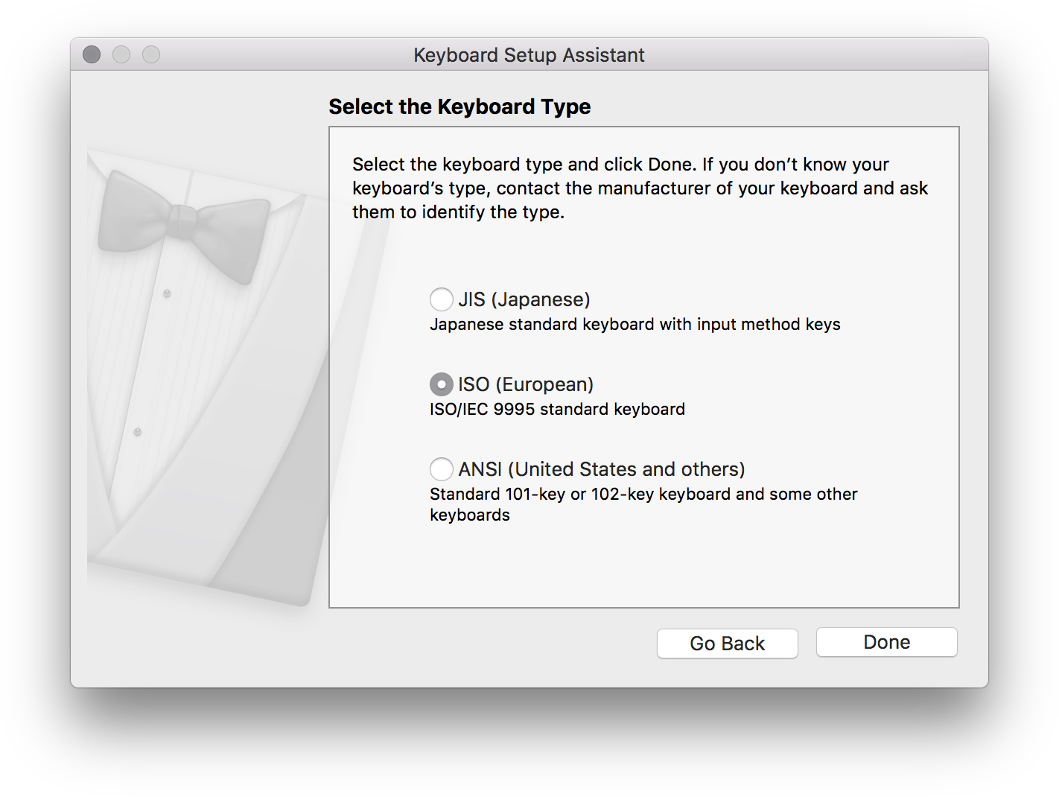Click the minimize window button

121,55
